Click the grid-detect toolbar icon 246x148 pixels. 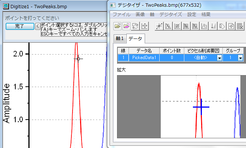pyautogui.click(x=177, y=26)
